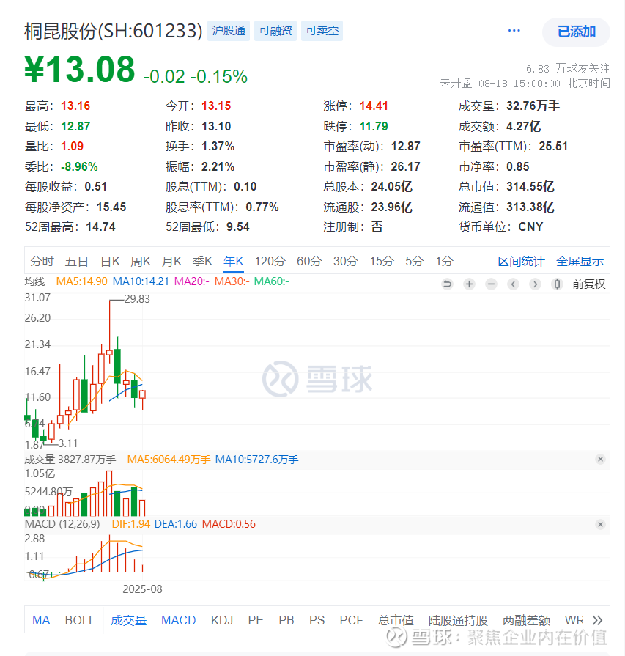The image size is (625, 656).
Task: Shift chart right with the right arrow
Action: [x=535, y=284]
